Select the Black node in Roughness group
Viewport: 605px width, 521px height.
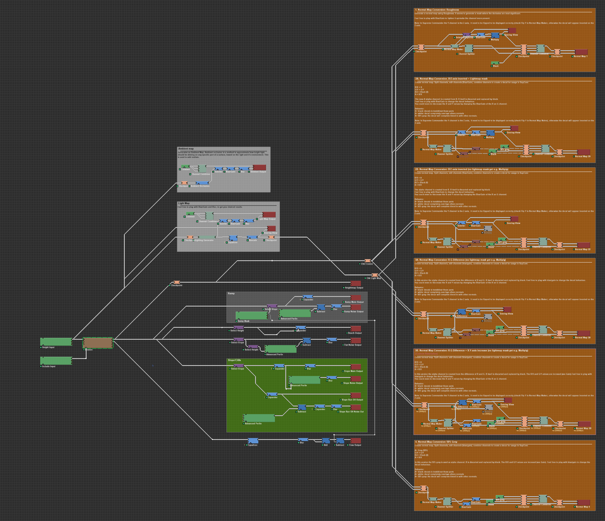coord(495,63)
